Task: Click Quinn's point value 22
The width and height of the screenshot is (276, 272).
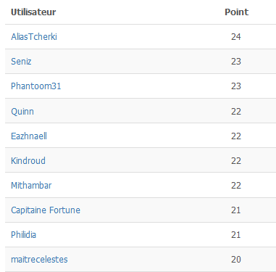Action: [236, 112]
